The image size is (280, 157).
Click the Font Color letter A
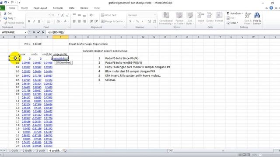click(x=65, y=21)
